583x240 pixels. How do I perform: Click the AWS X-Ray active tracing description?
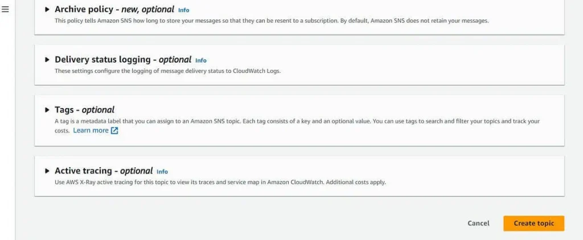[220, 183]
